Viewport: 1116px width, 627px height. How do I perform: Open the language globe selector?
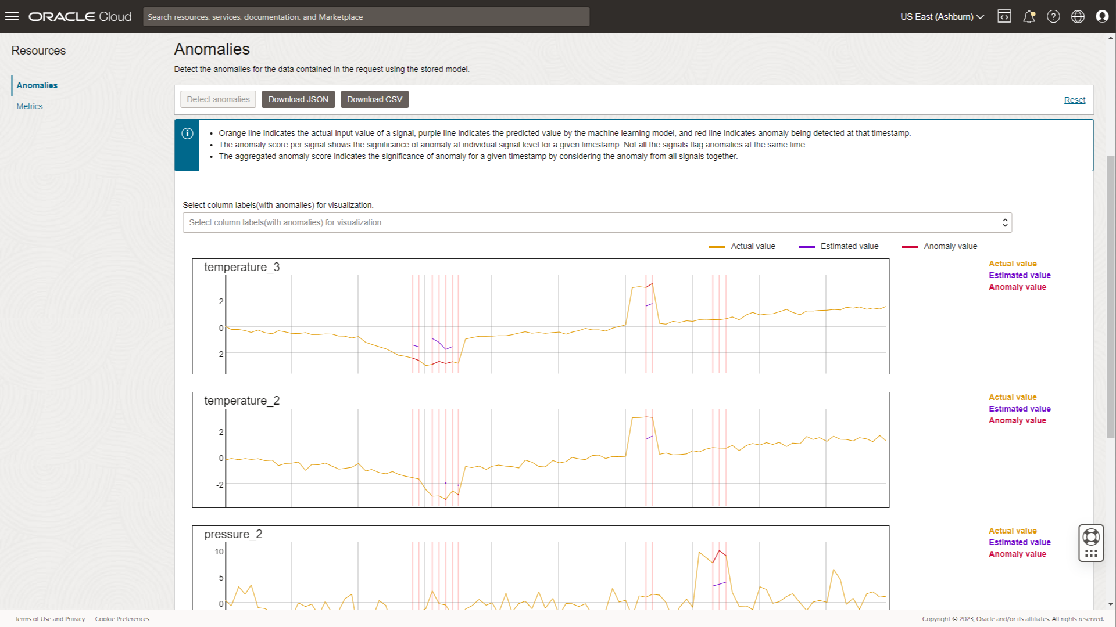[1078, 16]
